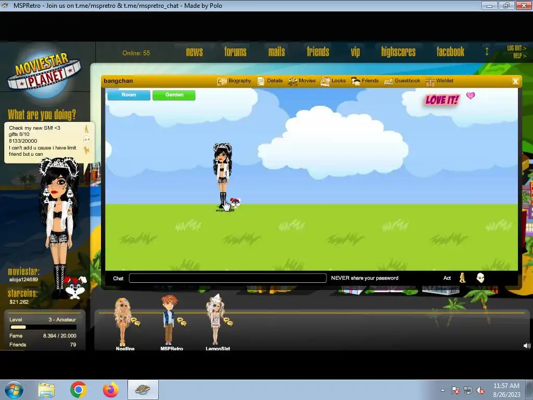Click the avatar standing in the garden
This screenshot has height=400, width=533.
[x=223, y=175]
